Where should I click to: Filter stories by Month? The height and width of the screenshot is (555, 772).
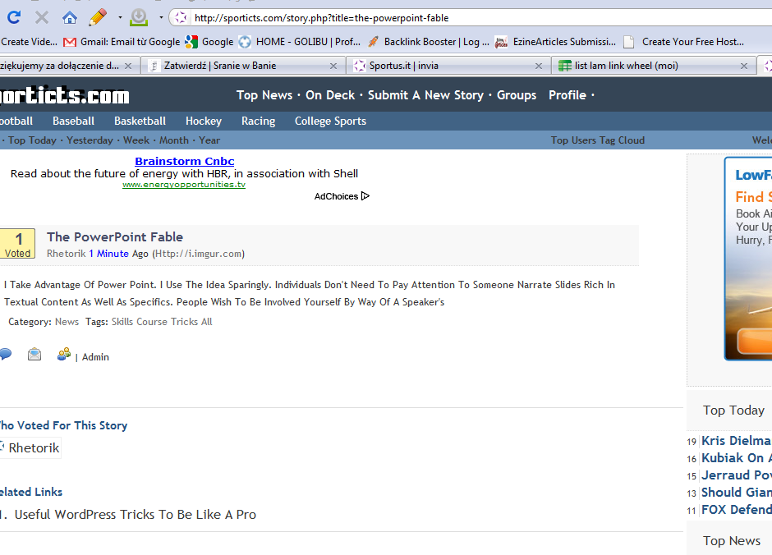click(174, 140)
